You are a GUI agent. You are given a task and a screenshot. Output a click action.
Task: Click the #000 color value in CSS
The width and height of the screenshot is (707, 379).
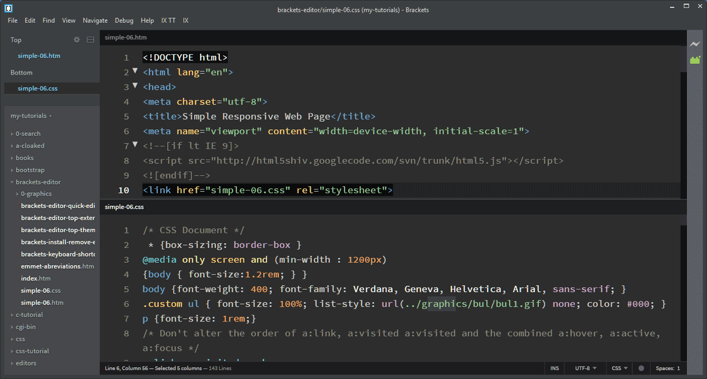(638, 304)
